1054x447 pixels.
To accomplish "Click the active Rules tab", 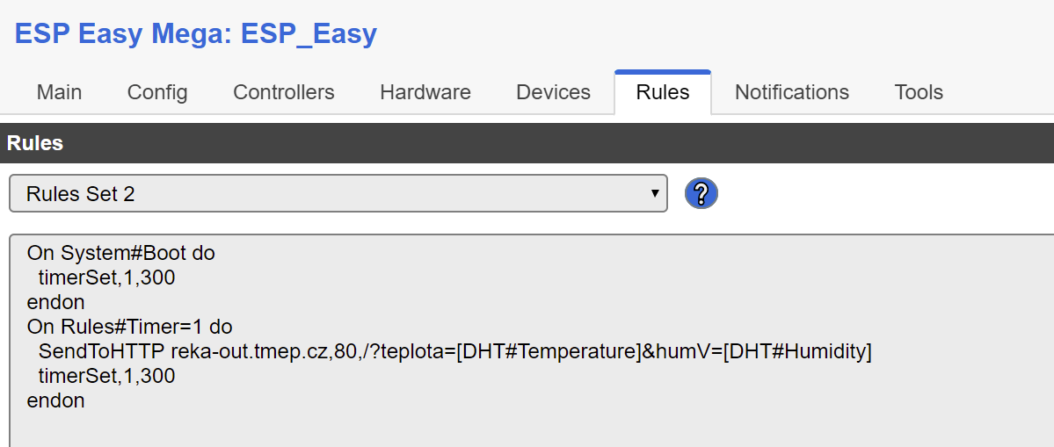I will pyautogui.click(x=663, y=92).
